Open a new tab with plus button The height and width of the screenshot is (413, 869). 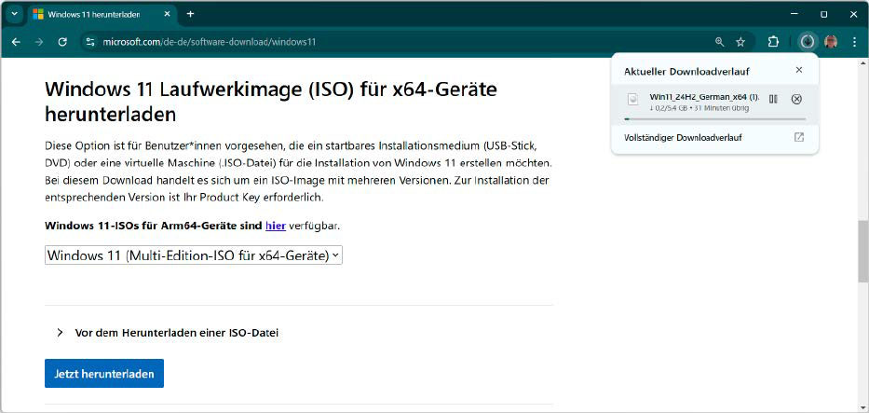190,14
